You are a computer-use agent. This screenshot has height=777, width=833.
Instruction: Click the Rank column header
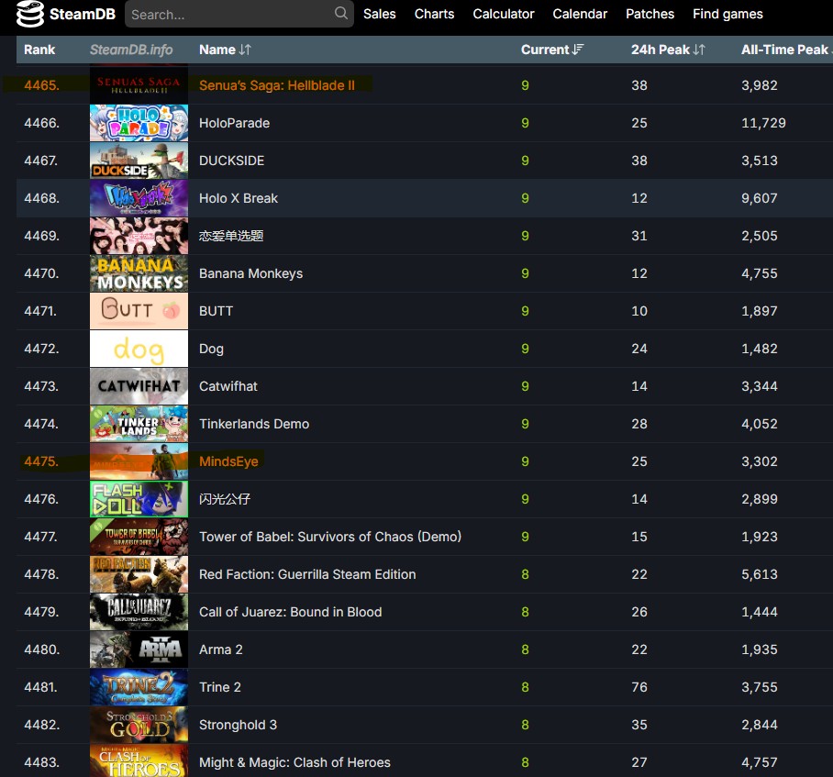tap(39, 50)
